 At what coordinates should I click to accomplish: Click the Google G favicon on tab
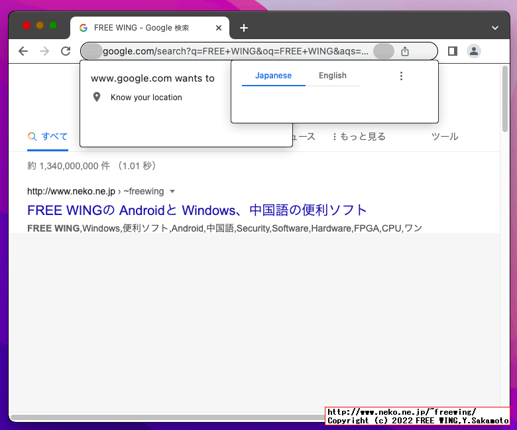click(x=84, y=28)
